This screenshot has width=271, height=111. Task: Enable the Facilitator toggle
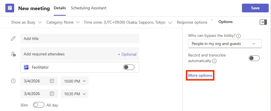[129, 67]
